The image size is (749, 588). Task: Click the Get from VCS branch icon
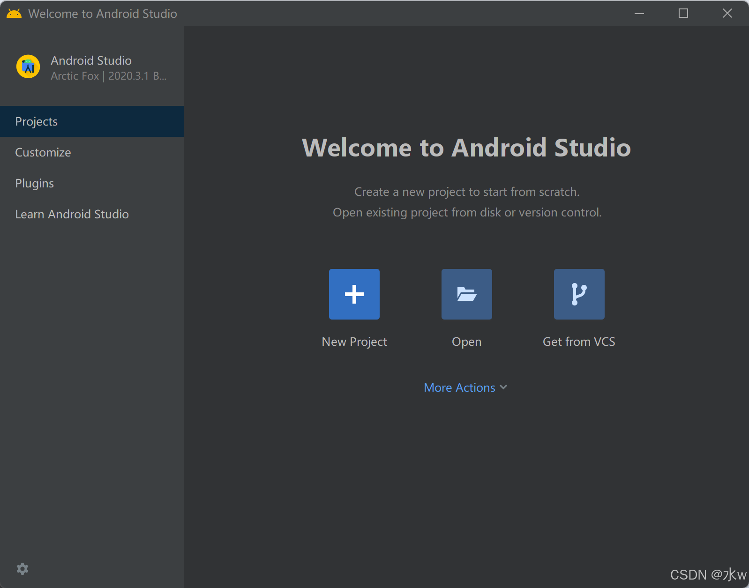[x=579, y=294]
